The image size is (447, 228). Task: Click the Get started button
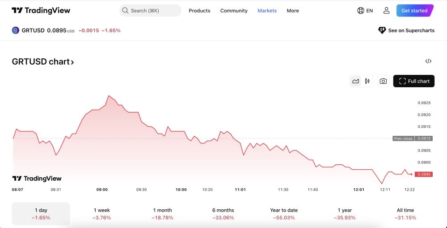pos(415,11)
